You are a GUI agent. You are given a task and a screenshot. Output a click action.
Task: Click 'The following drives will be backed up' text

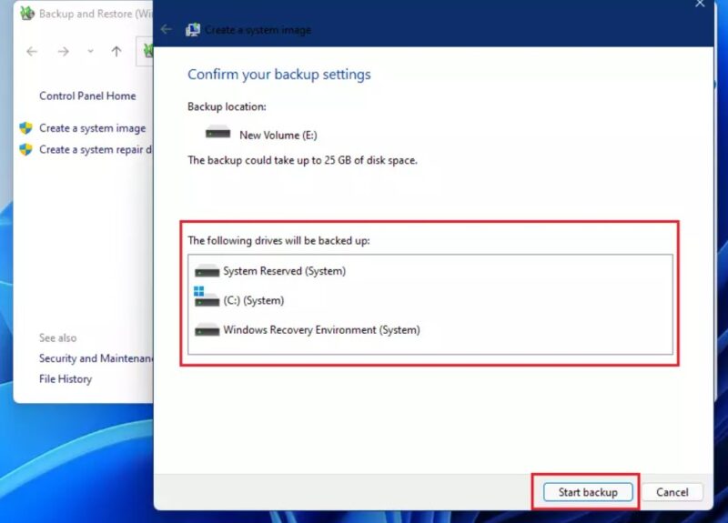278,240
